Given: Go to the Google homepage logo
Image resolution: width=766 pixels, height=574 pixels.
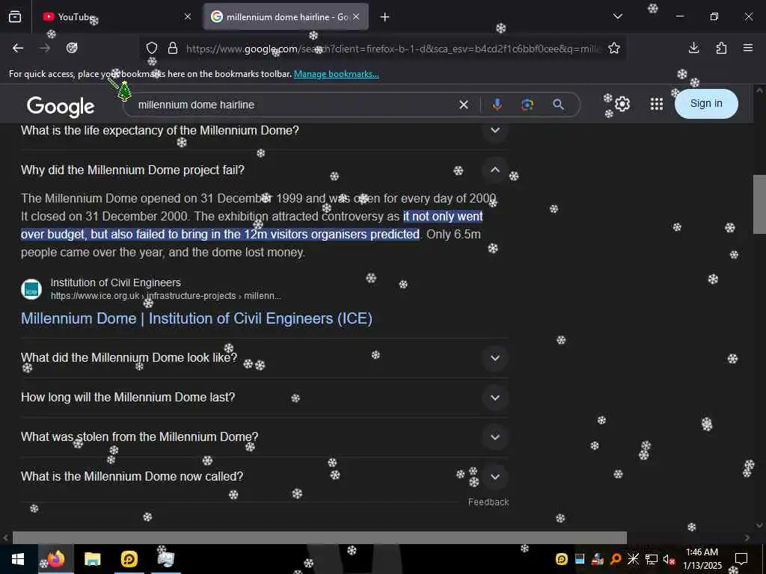Looking at the screenshot, I should pos(61,106).
